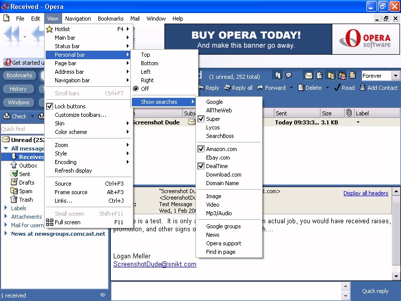Open the Bookmarks menu in menu bar
This screenshot has height=301, width=401.
pyautogui.click(x=110, y=19)
